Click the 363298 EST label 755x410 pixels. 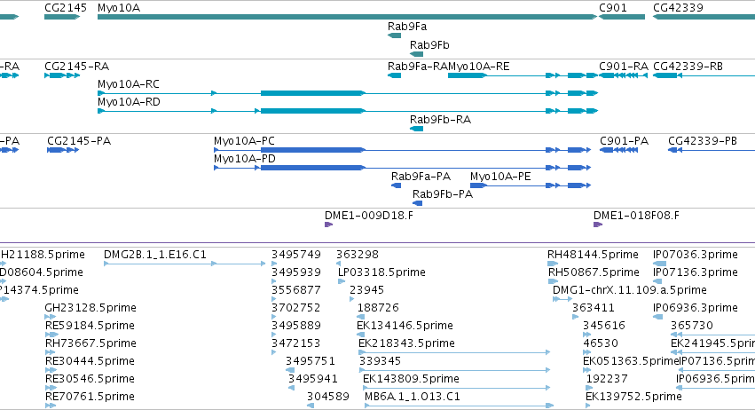click(x=358, y=255)
